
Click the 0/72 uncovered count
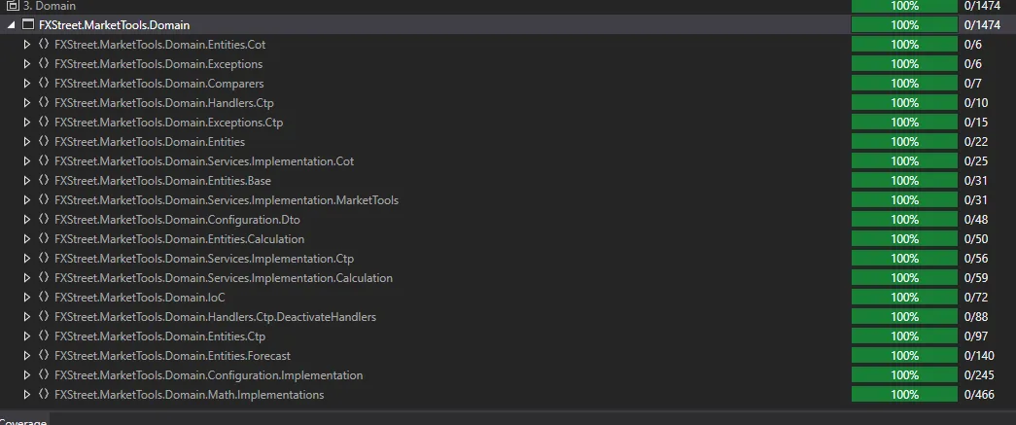(976, 298)
